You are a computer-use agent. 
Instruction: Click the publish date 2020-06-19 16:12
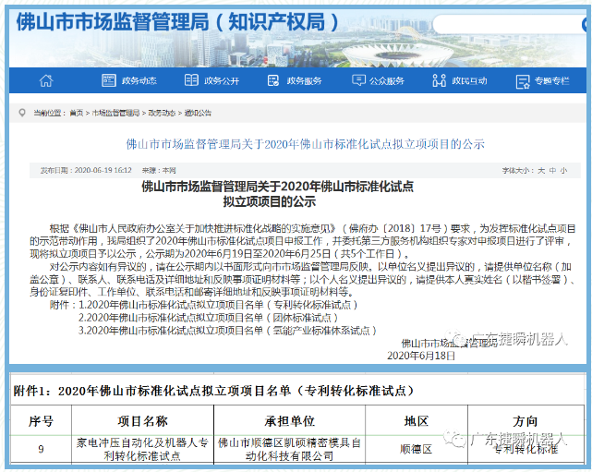pos(103,170)
